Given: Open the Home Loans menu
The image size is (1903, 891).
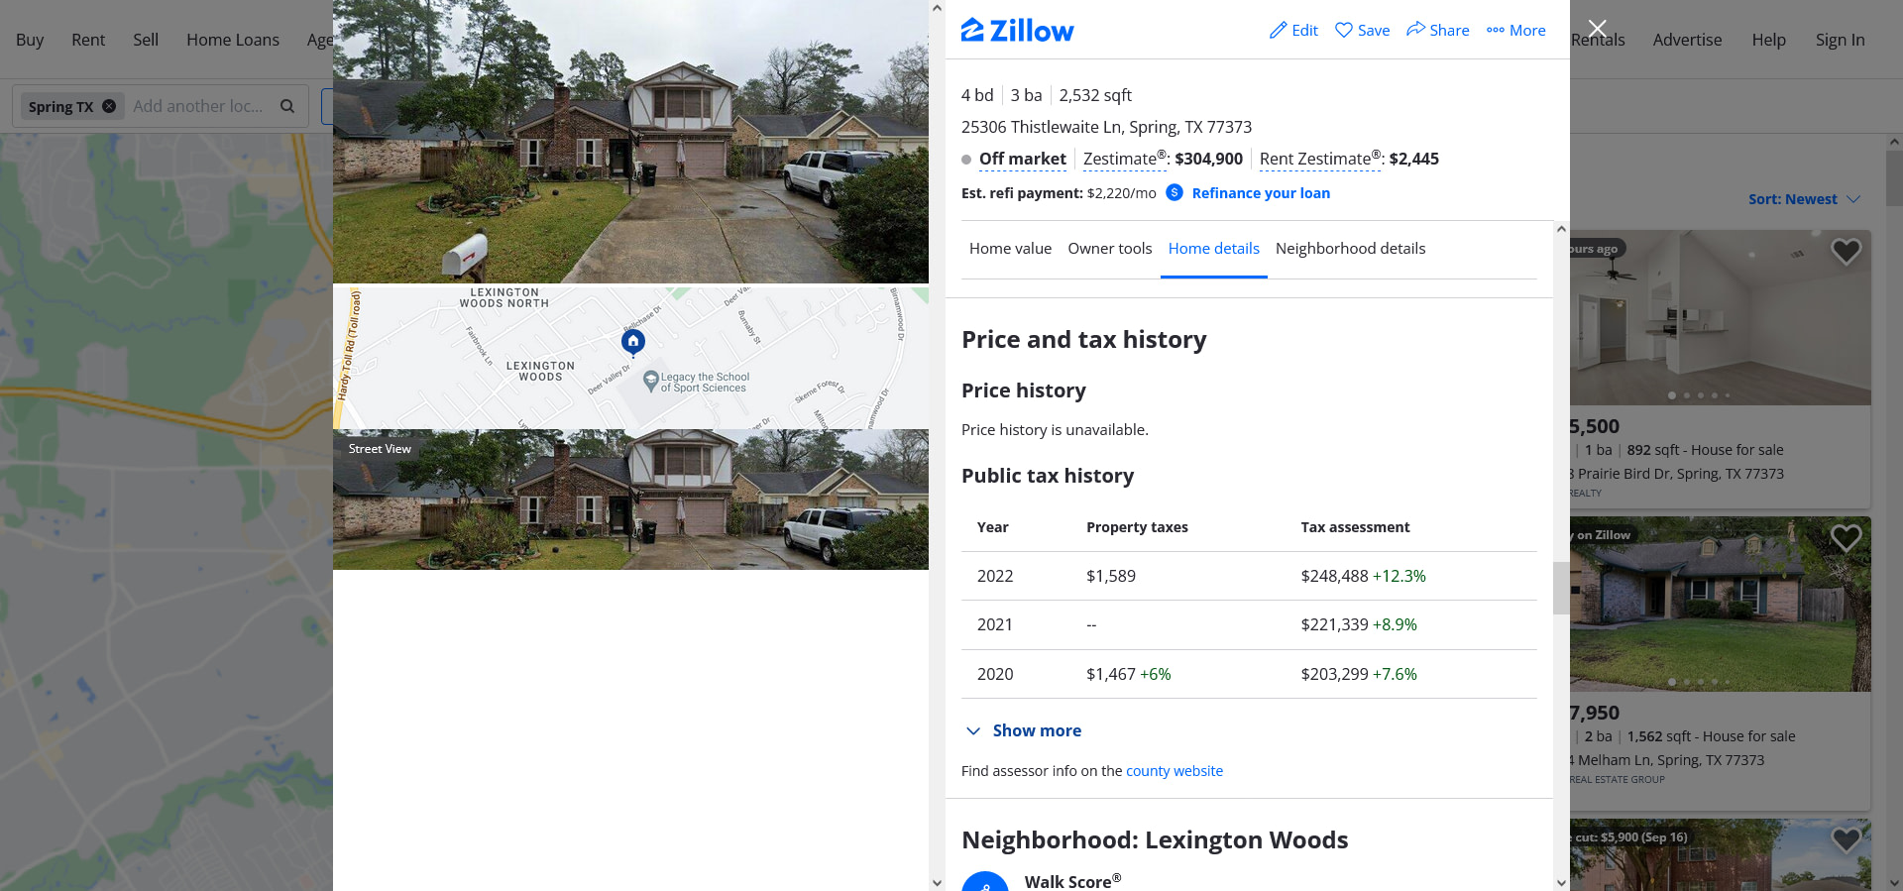Looking at the screenshot, I should (x=233, y=40).
